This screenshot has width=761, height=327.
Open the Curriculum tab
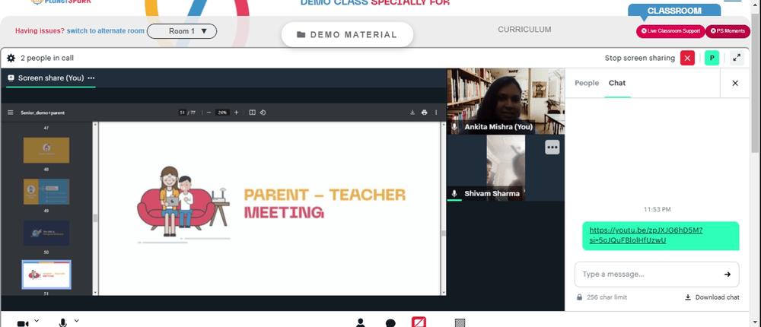(524, 30)
